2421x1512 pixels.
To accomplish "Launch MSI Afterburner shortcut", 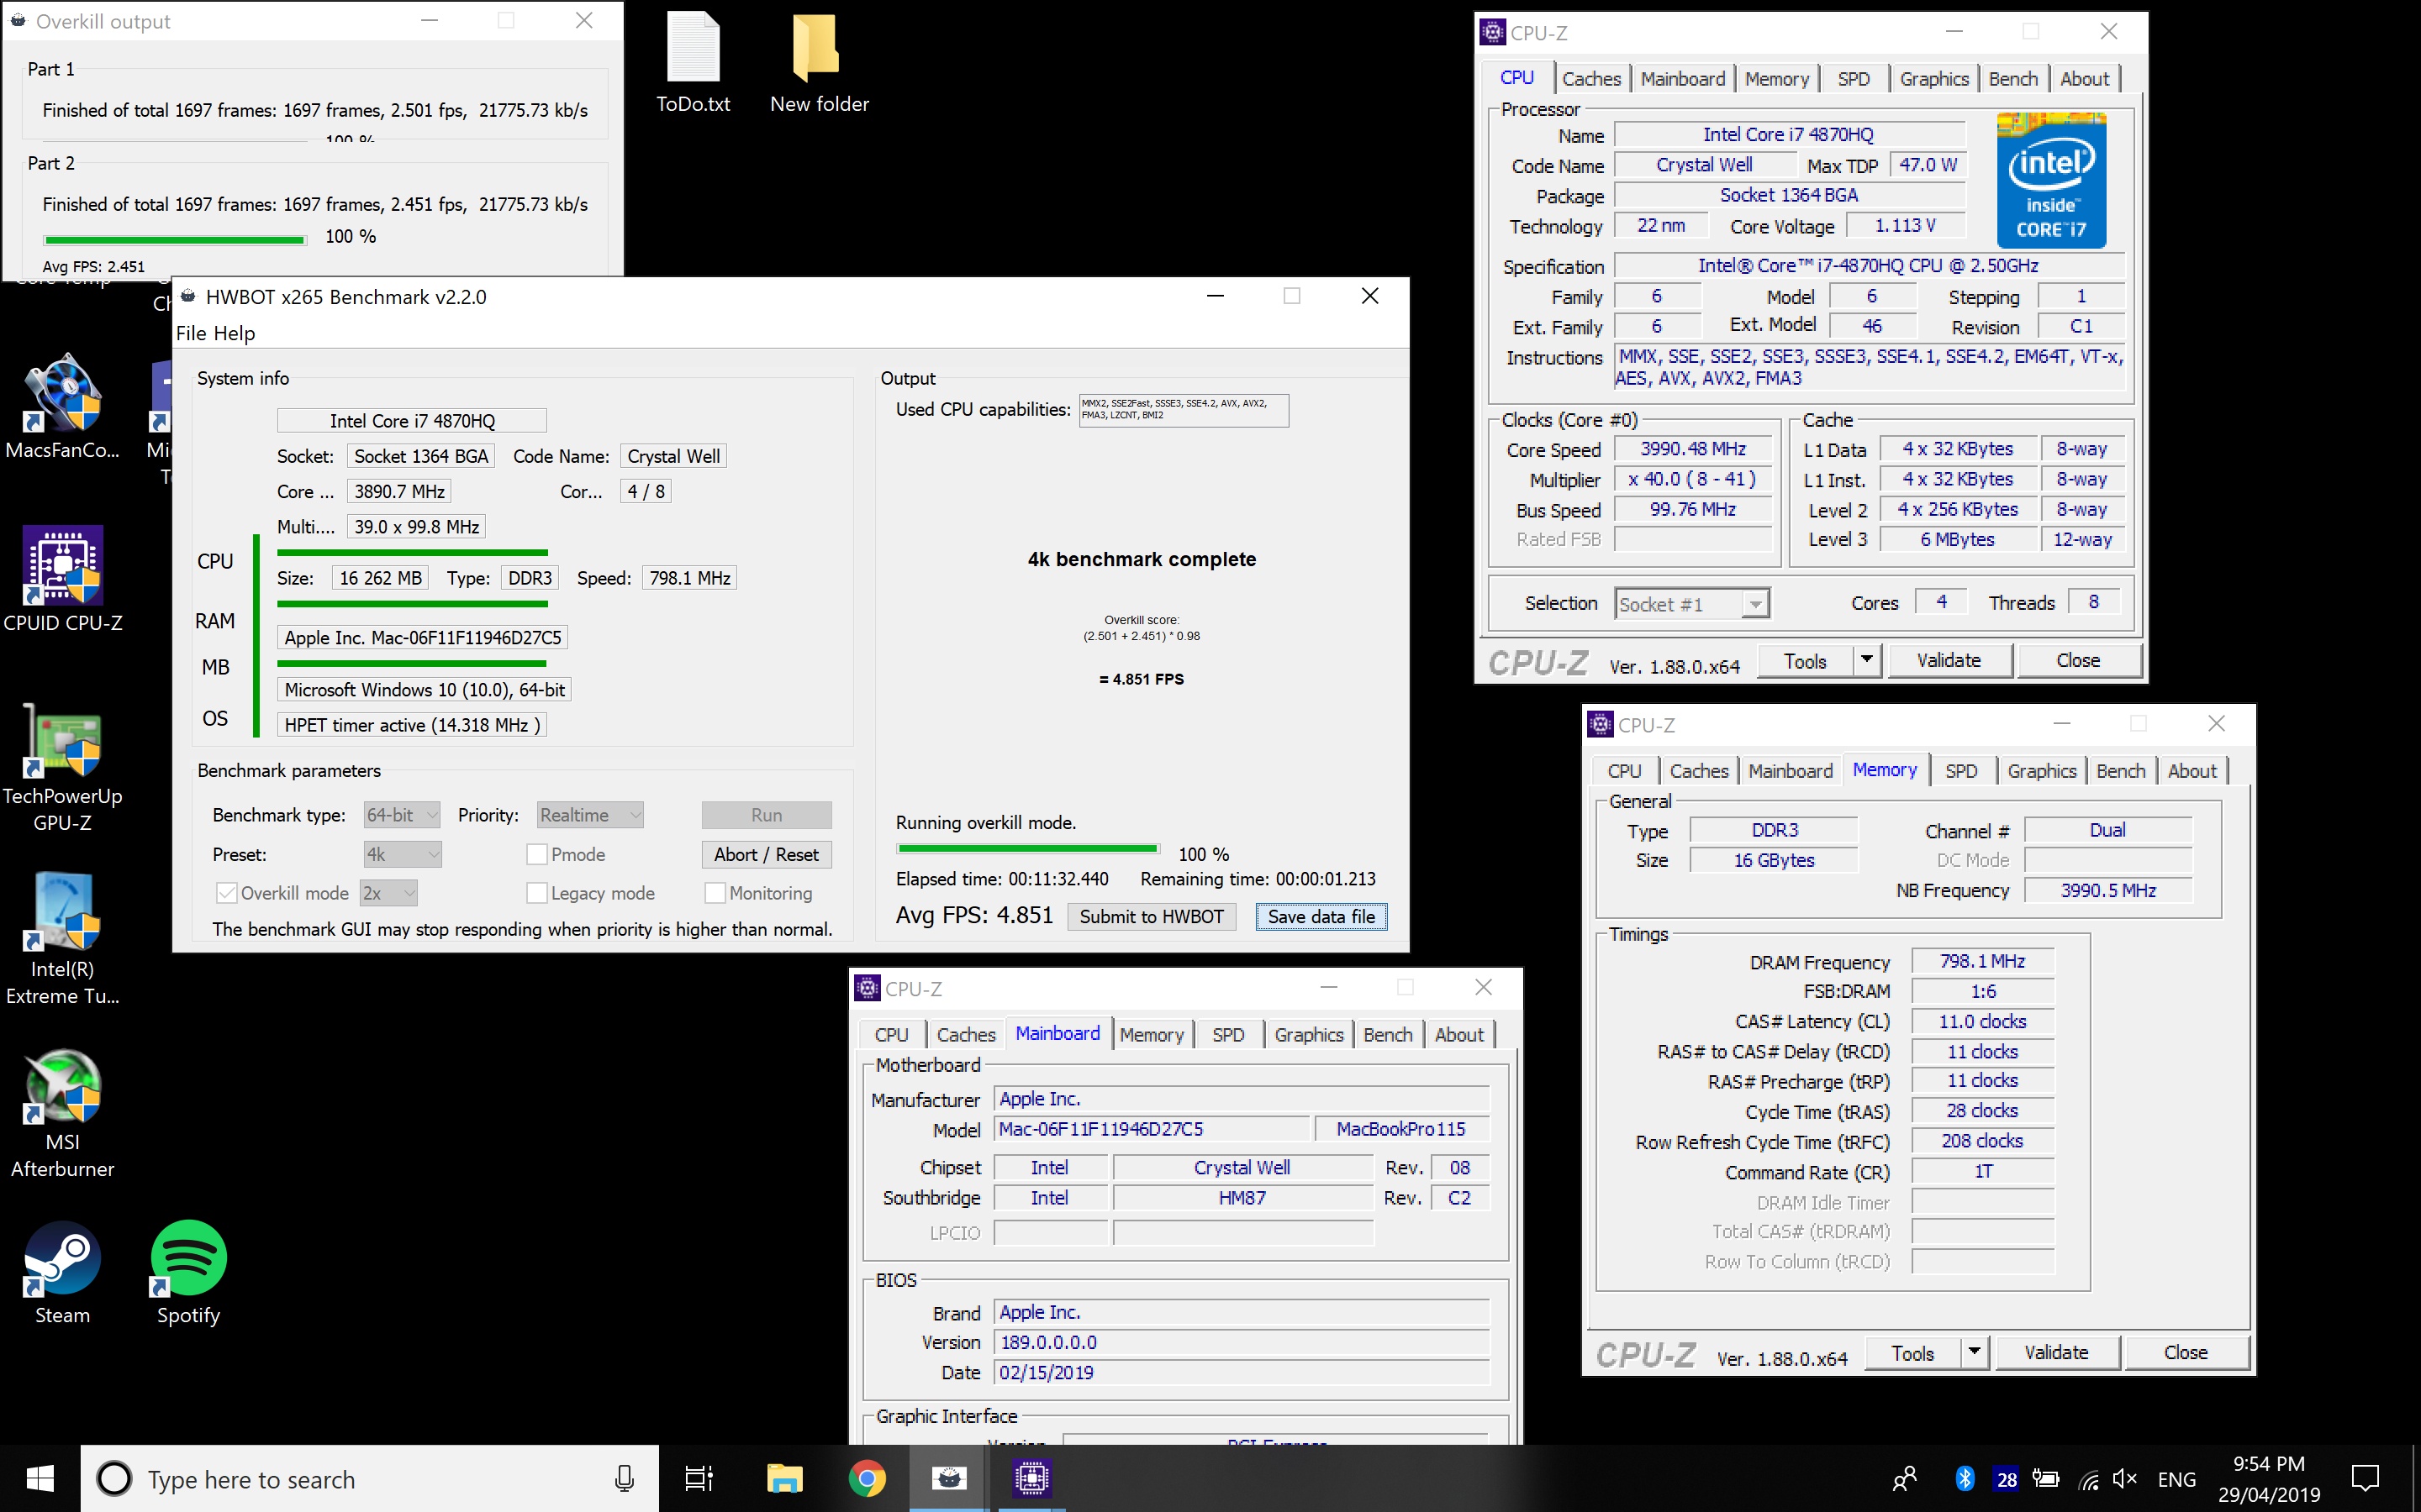I will (x=63, y=1112).
